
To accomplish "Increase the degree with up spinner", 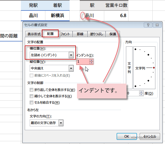I will (x=141, y=92).
